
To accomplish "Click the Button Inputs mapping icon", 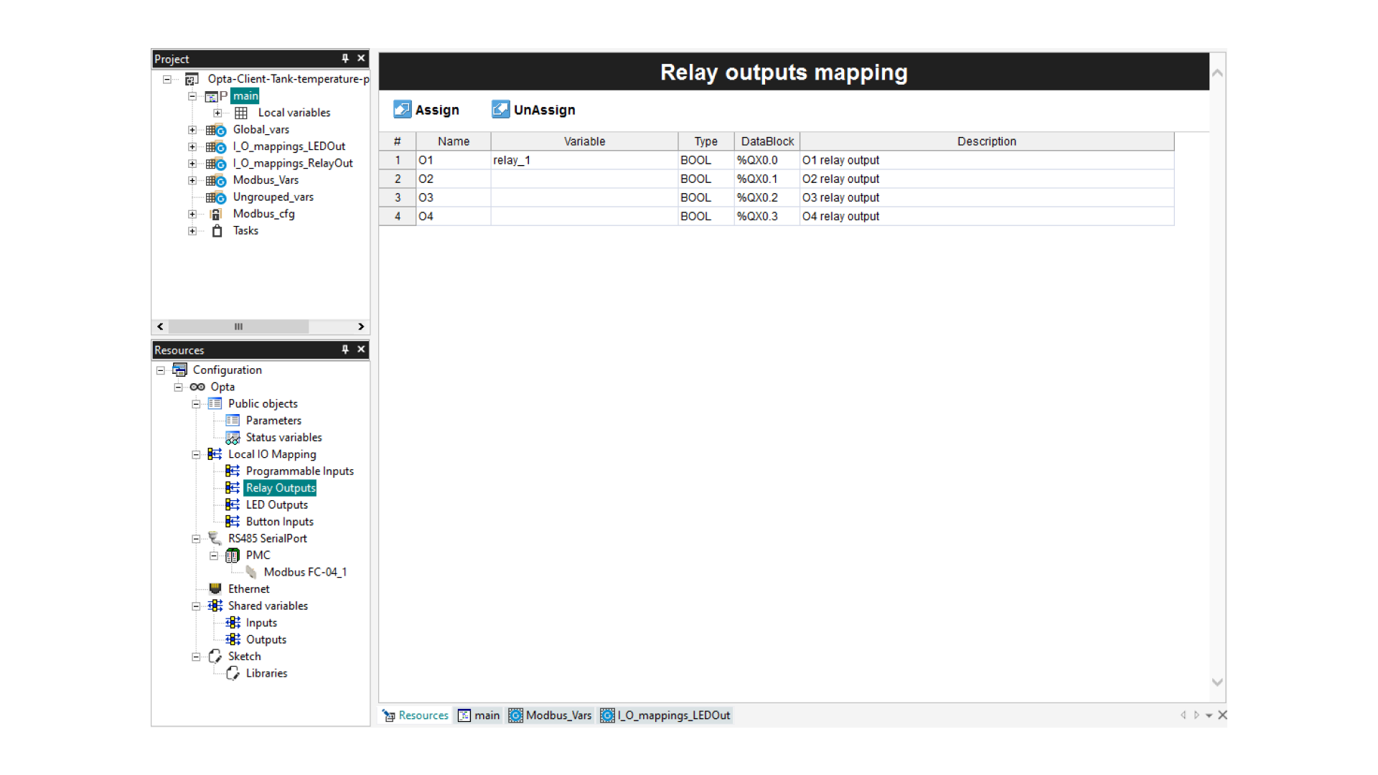I will pos(233,521).
